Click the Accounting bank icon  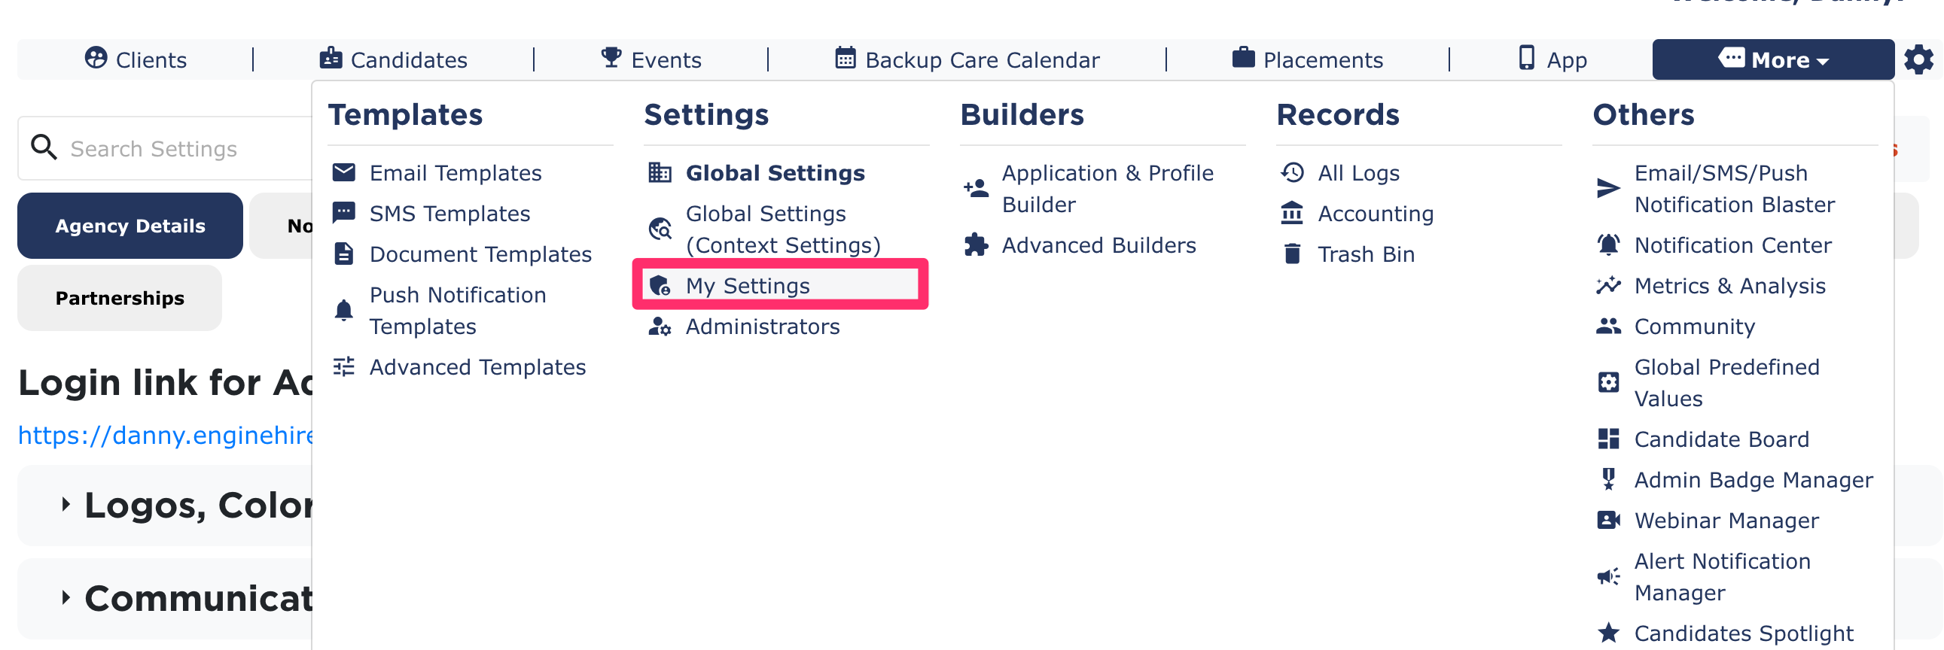click(x=1292, y=214)
